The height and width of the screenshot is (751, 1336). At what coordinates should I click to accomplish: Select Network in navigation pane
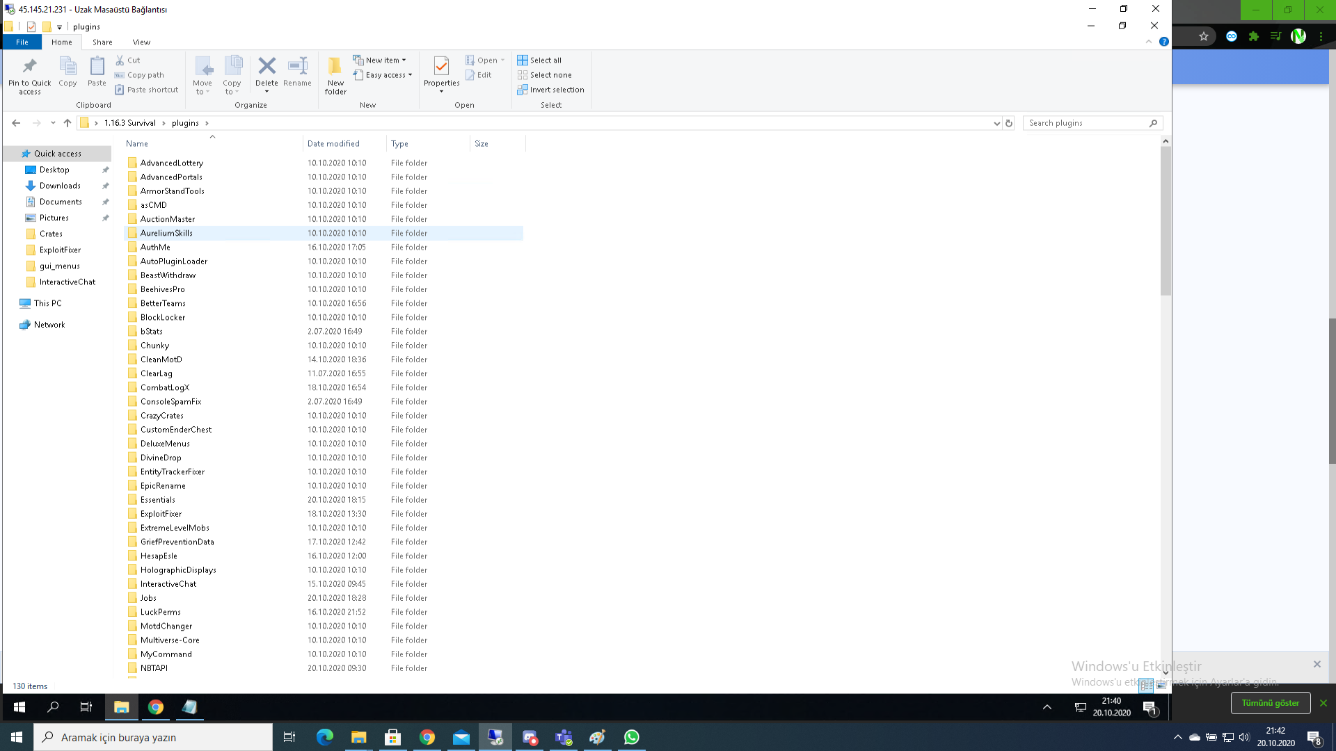[49, 325]
